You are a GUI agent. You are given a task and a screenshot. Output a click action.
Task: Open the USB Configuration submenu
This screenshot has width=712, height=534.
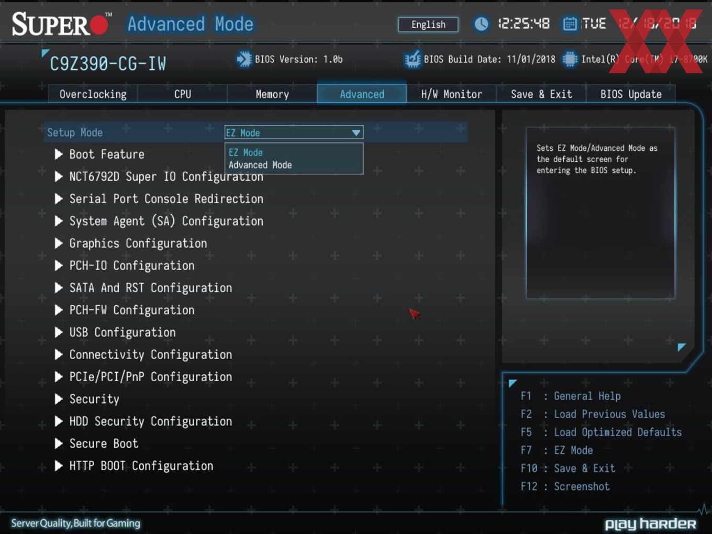[x=123, y=332]
